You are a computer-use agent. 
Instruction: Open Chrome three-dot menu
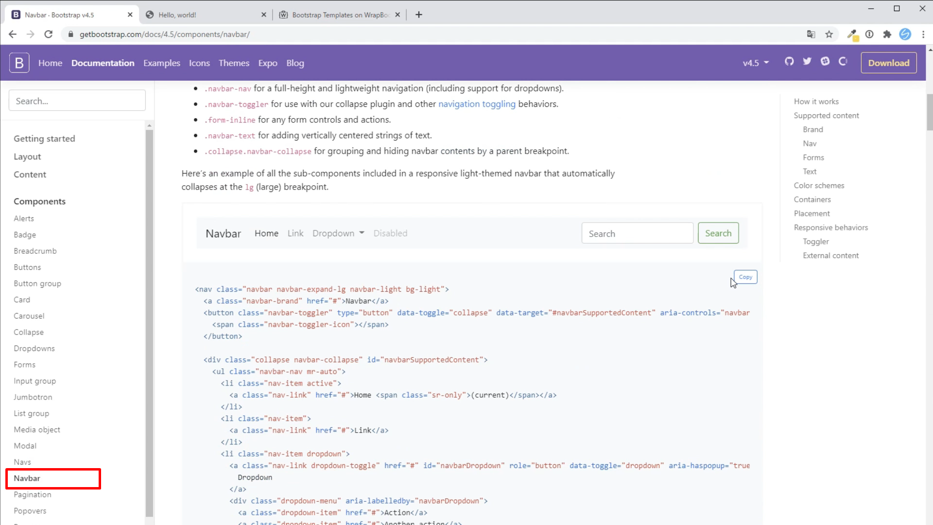[923, 34]
